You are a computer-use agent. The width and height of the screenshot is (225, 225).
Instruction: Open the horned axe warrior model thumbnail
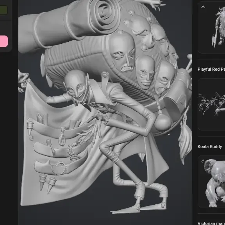(211, 28)
